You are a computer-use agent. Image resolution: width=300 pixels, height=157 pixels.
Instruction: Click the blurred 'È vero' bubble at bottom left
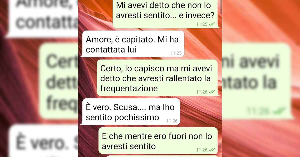point(44,141)
